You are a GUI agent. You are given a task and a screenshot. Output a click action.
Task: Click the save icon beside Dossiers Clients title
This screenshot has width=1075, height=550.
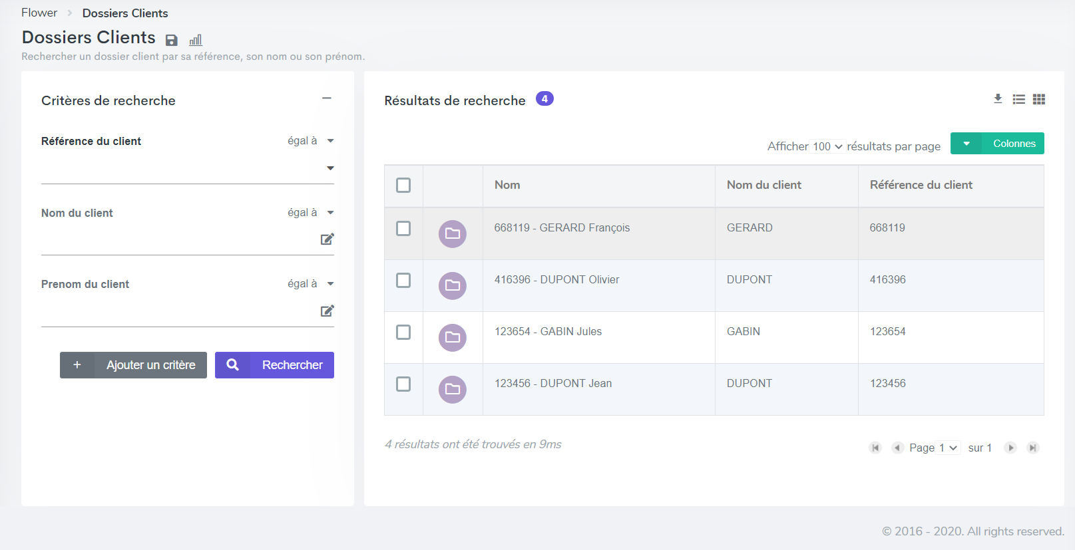tap(171, 41)
